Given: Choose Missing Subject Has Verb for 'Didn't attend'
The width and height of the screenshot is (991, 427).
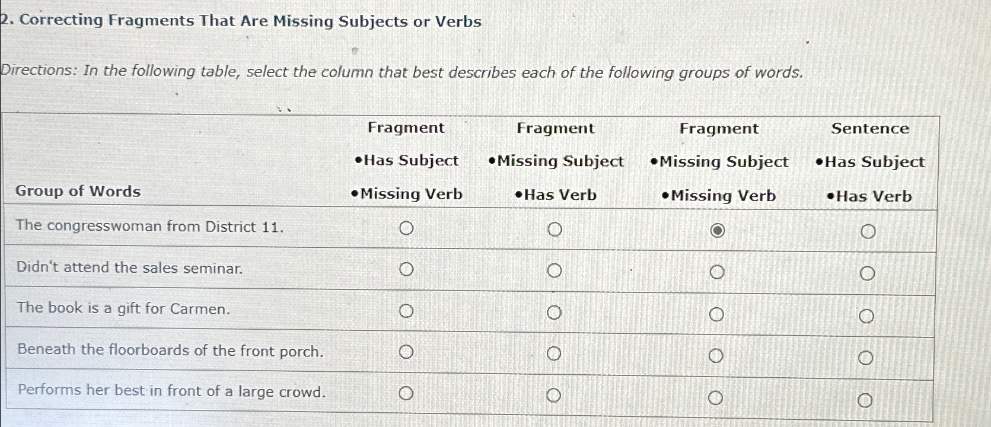Looking at the screenshot, I should pyautogui.click(x=556, y=270).
